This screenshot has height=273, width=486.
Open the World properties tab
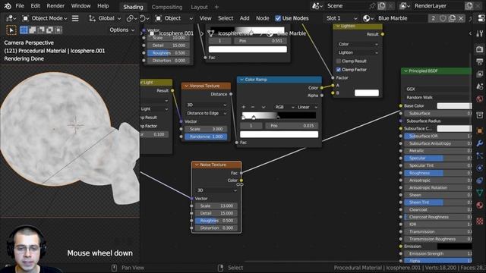pyautogui.click(x=479, y=99)
